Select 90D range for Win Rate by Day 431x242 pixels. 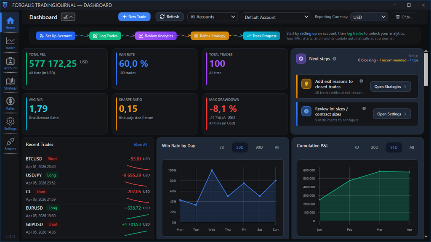259,147
